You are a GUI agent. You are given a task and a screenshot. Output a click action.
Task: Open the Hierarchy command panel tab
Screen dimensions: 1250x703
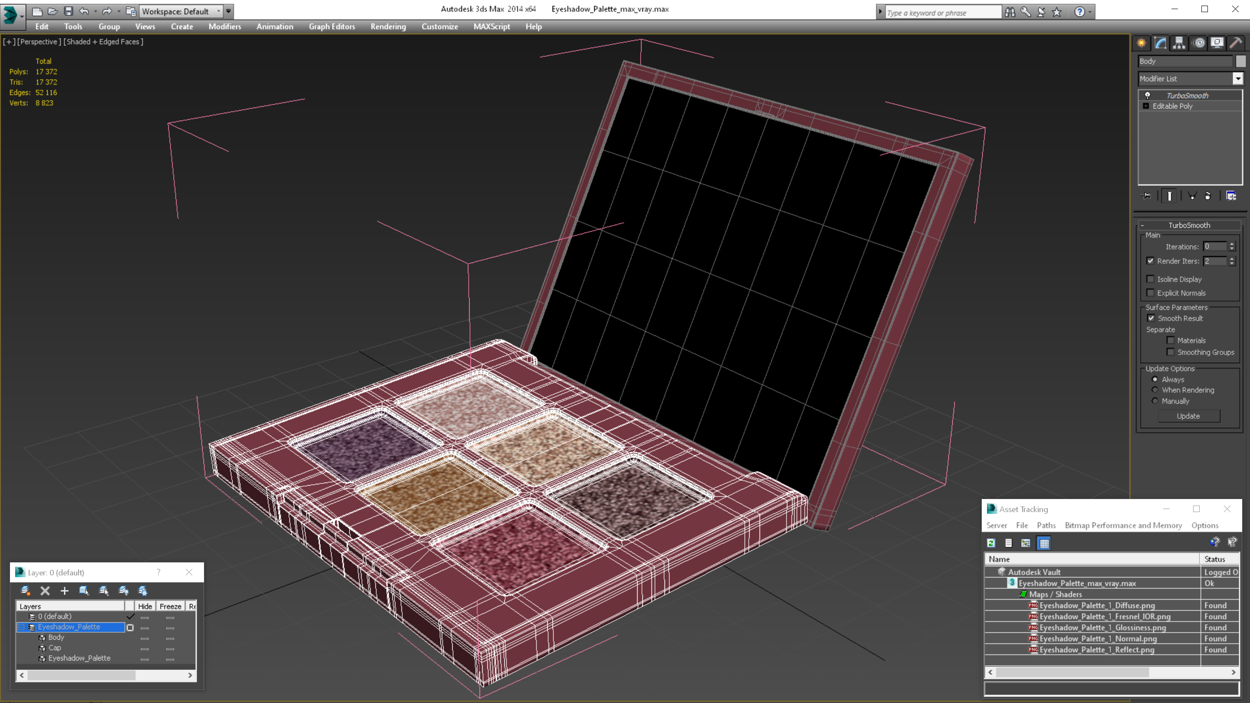pyautogui.click(x=1179, y=43)
